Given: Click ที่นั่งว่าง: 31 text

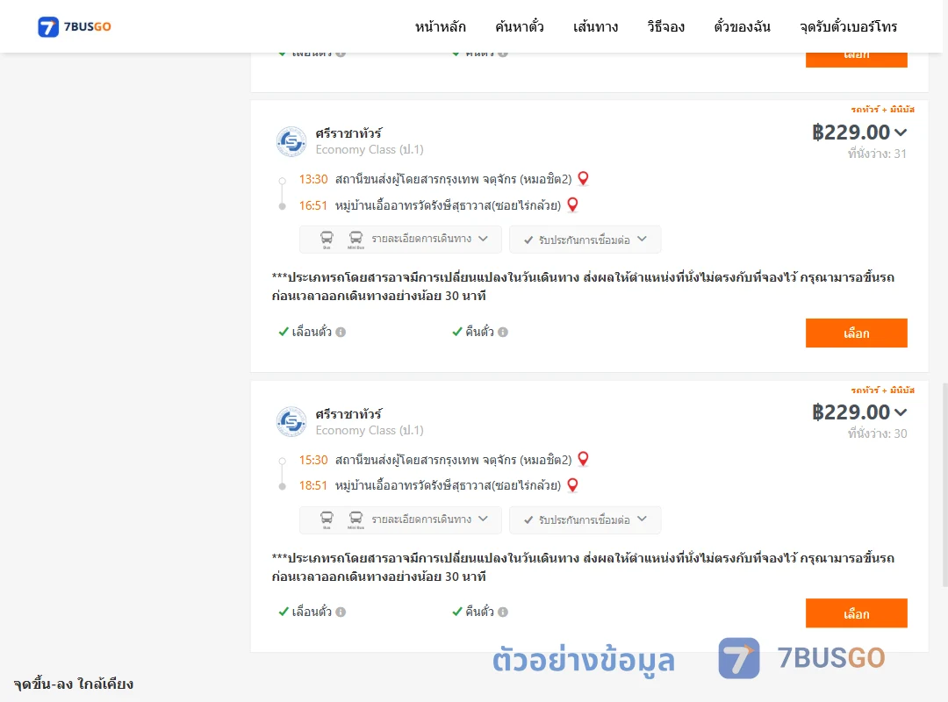Looking at the screenshot, I should pyautogui.click(x=877, y=154).
